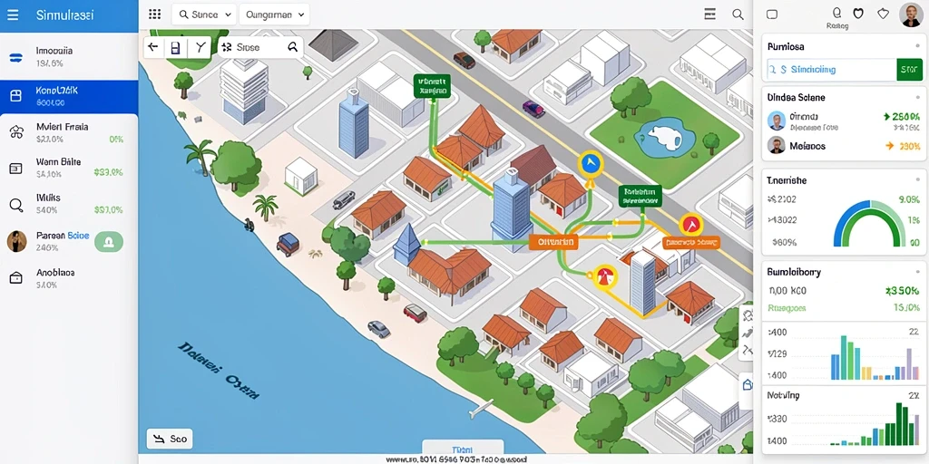Expand the list view icon in top bar
Image resolution: width=929 pixels, height=464 pixels.
click(x=710, y=14)
